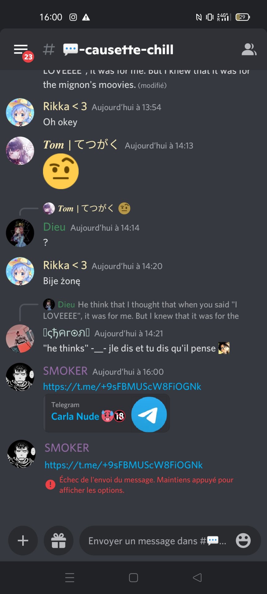This screenshot has height=594, width=267.
Task: Open the Android recent apps button
Action: click(70, 578)
